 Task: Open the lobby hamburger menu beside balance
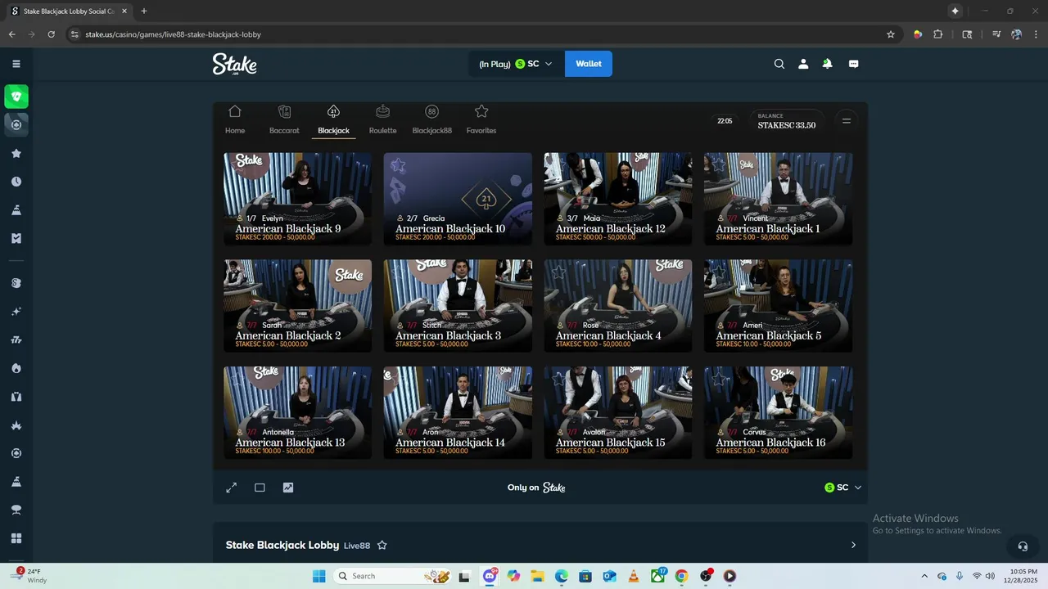pos(847,121)
